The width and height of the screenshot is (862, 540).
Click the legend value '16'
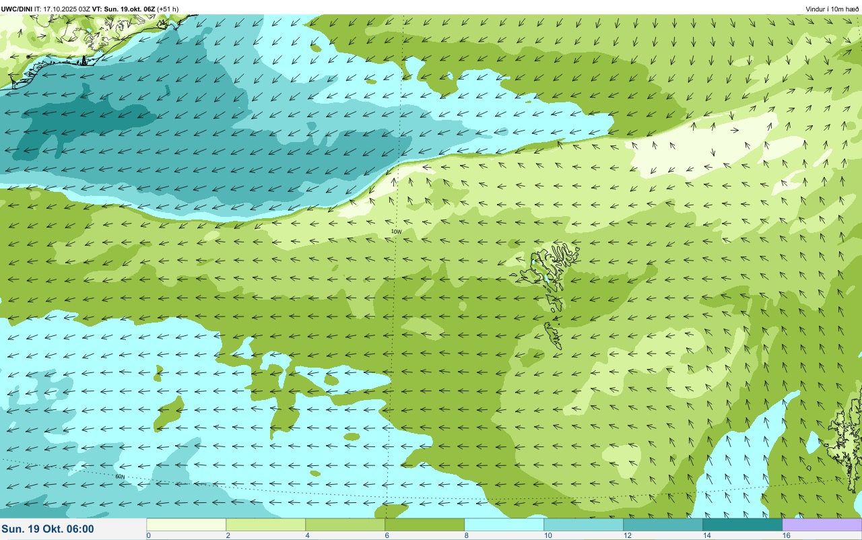tap(787, 535)
